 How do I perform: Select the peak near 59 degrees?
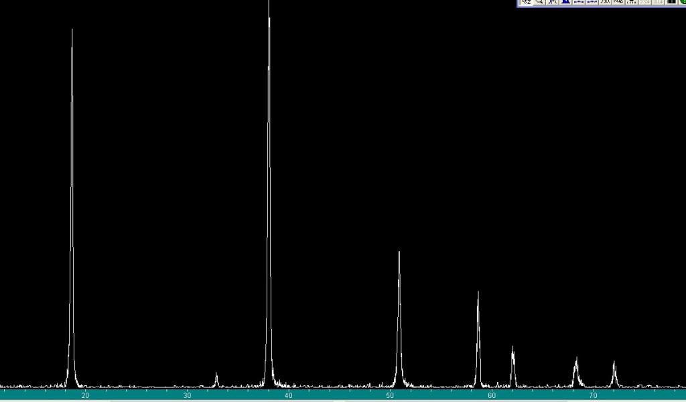point(478,339)
